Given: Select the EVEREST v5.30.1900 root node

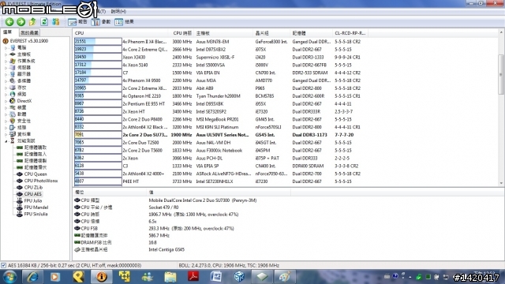Looking at the screenshot, I should [x=28, y=41].
